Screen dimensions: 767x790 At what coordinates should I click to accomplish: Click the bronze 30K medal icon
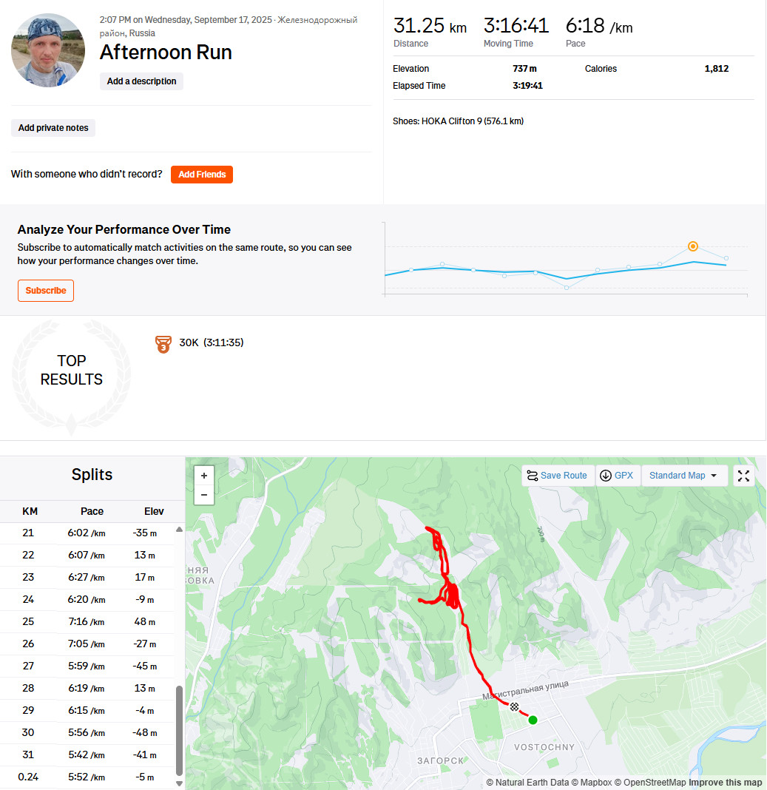pyautogui.click(x=163, y=344)
